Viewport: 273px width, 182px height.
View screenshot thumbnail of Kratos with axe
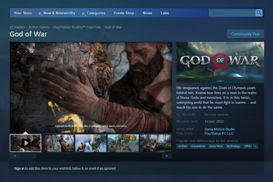click(x=58, y=143)
